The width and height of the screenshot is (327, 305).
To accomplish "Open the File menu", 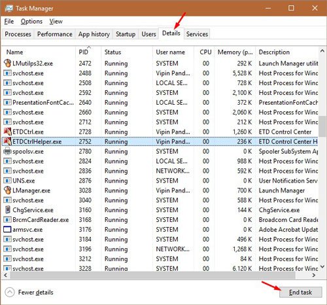I will (9, 22).
